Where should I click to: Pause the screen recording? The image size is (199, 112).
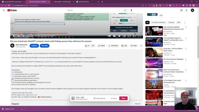tap(113, 98)
